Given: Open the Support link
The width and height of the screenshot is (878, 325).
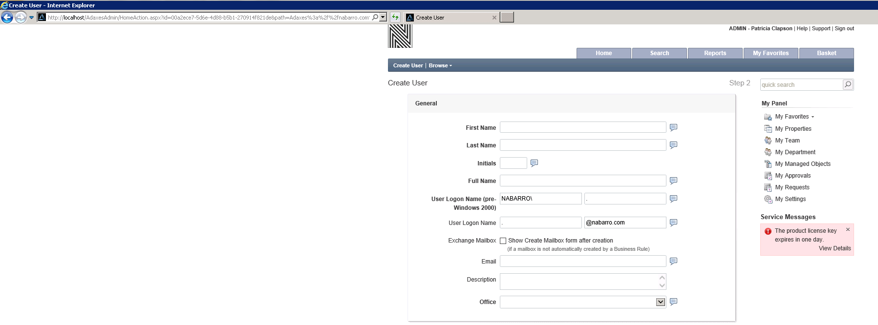Looking at the screenshot, I should pos(821,28).
